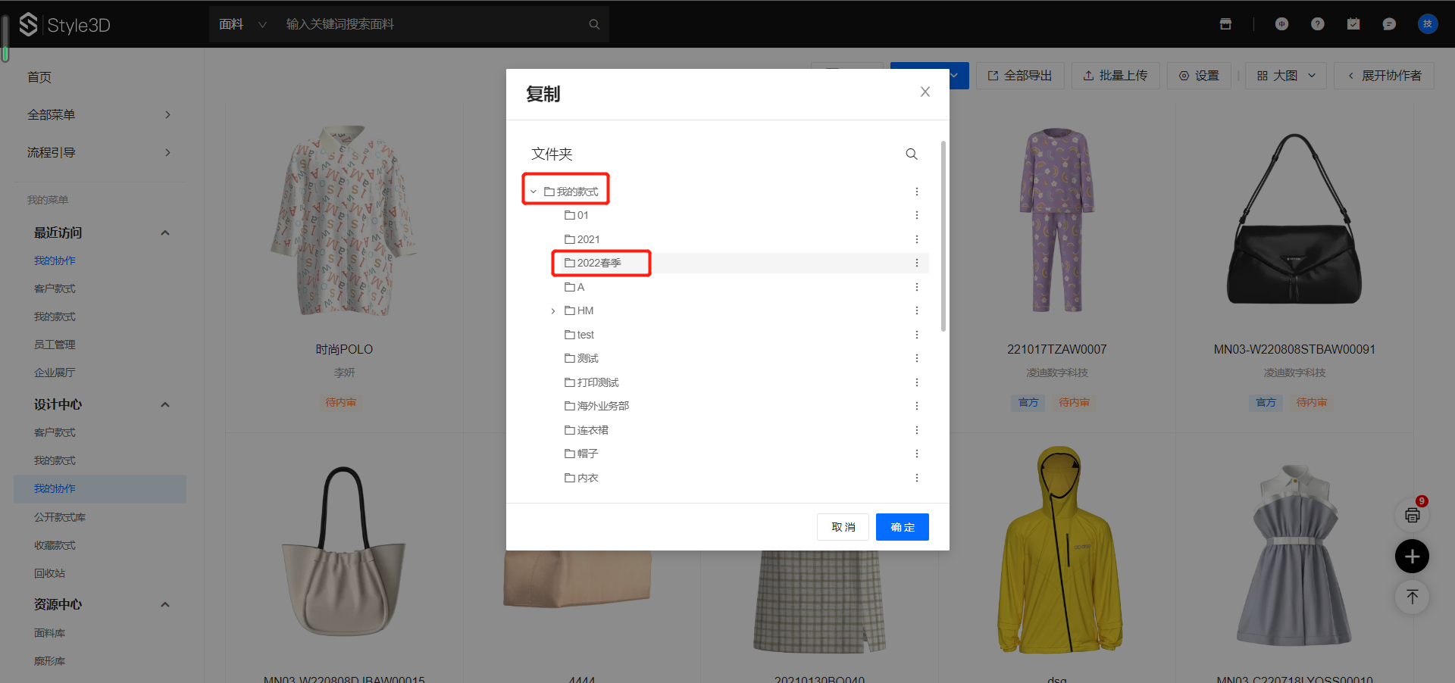Open more options for 帽子 folder
The height and width of the screenshot is (683, 1455).
[x=917, y=454]
